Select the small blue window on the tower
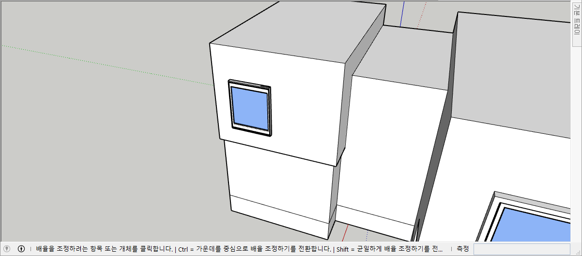Screen dimensions: 582x256 point(249,108)
